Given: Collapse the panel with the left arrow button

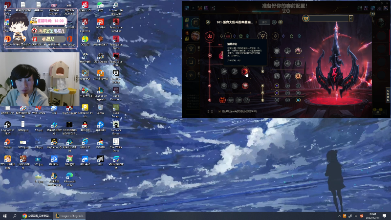Looking at the screenshot, I should click(x=351, y=18).
